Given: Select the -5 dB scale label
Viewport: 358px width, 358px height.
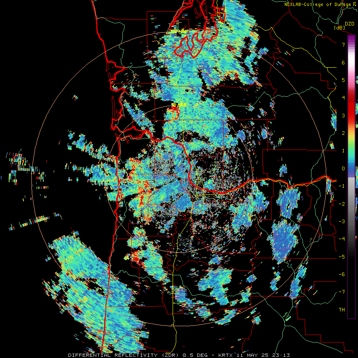Looking at the screenshot, I should (x=342, y=257).
